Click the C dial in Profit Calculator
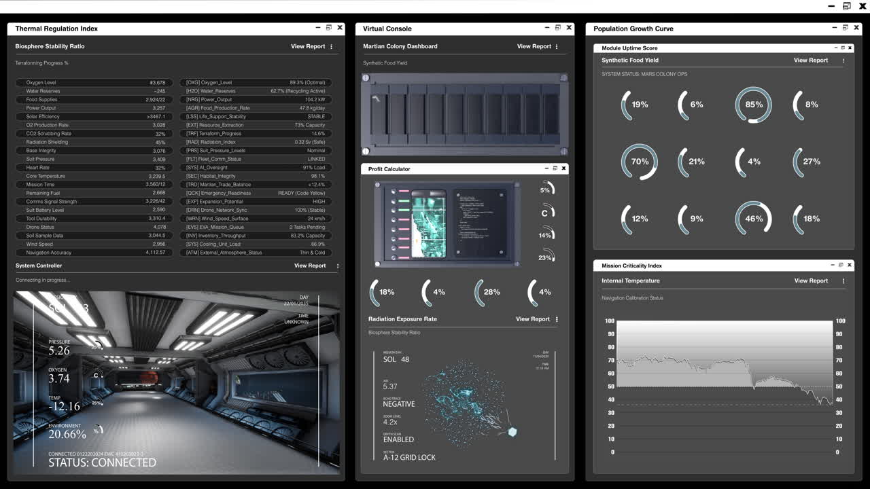Image resolution: width=870 pixels, height=489 pixels. (x=548, y=211)
